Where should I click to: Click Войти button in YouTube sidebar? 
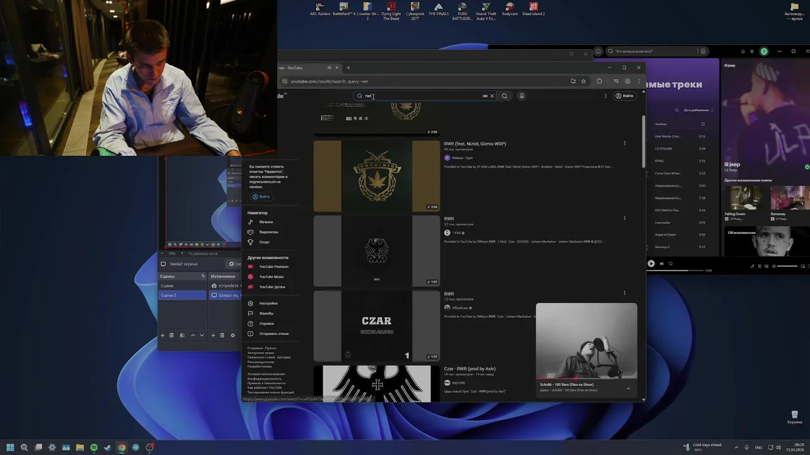click(x=261, y=197)
